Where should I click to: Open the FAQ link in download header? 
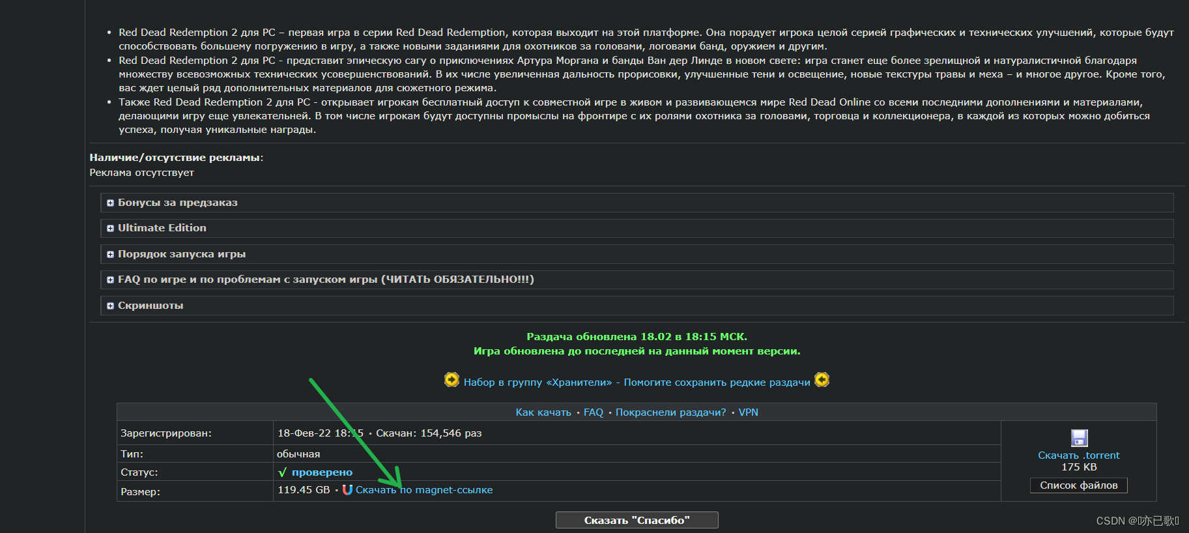click(594, 412)
